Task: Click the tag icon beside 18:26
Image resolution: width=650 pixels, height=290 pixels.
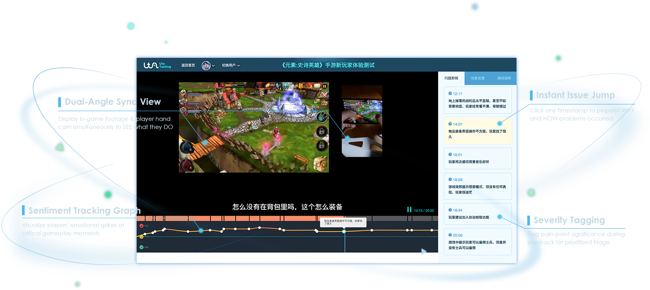Action: [x=450, y=179]
